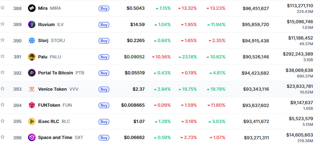Star Mira to add to watchlist
Image resolution: width=320 pixels, height=144 pixels.
point(3,8)
